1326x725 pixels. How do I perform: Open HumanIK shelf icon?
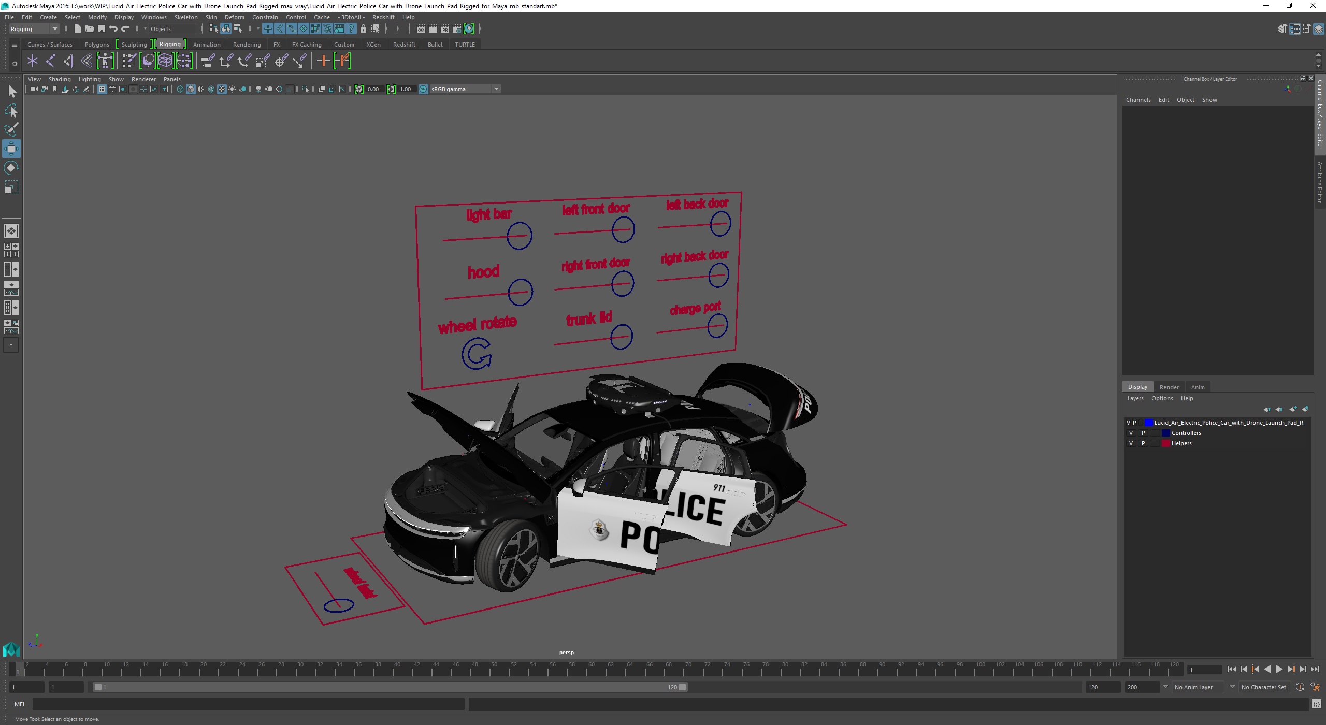pyautogui.click(x=105, y=61)
